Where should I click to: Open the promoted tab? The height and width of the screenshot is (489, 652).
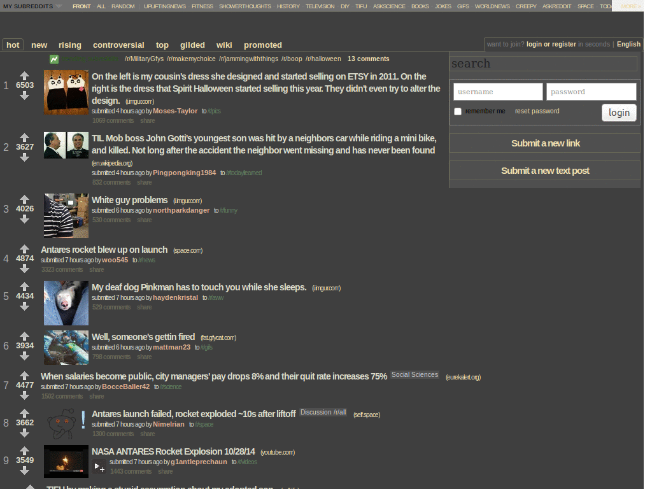(263, 45)
